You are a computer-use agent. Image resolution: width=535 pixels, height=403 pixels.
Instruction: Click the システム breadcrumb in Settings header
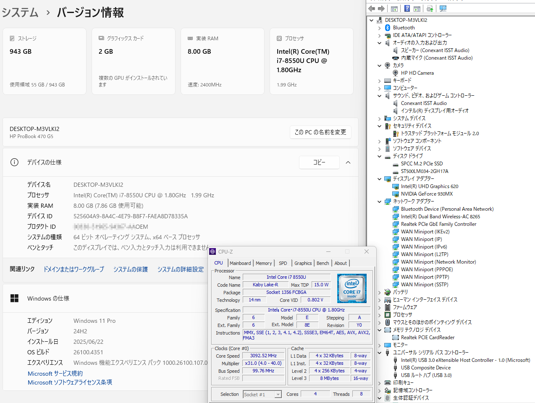click(x=20, y=13)
